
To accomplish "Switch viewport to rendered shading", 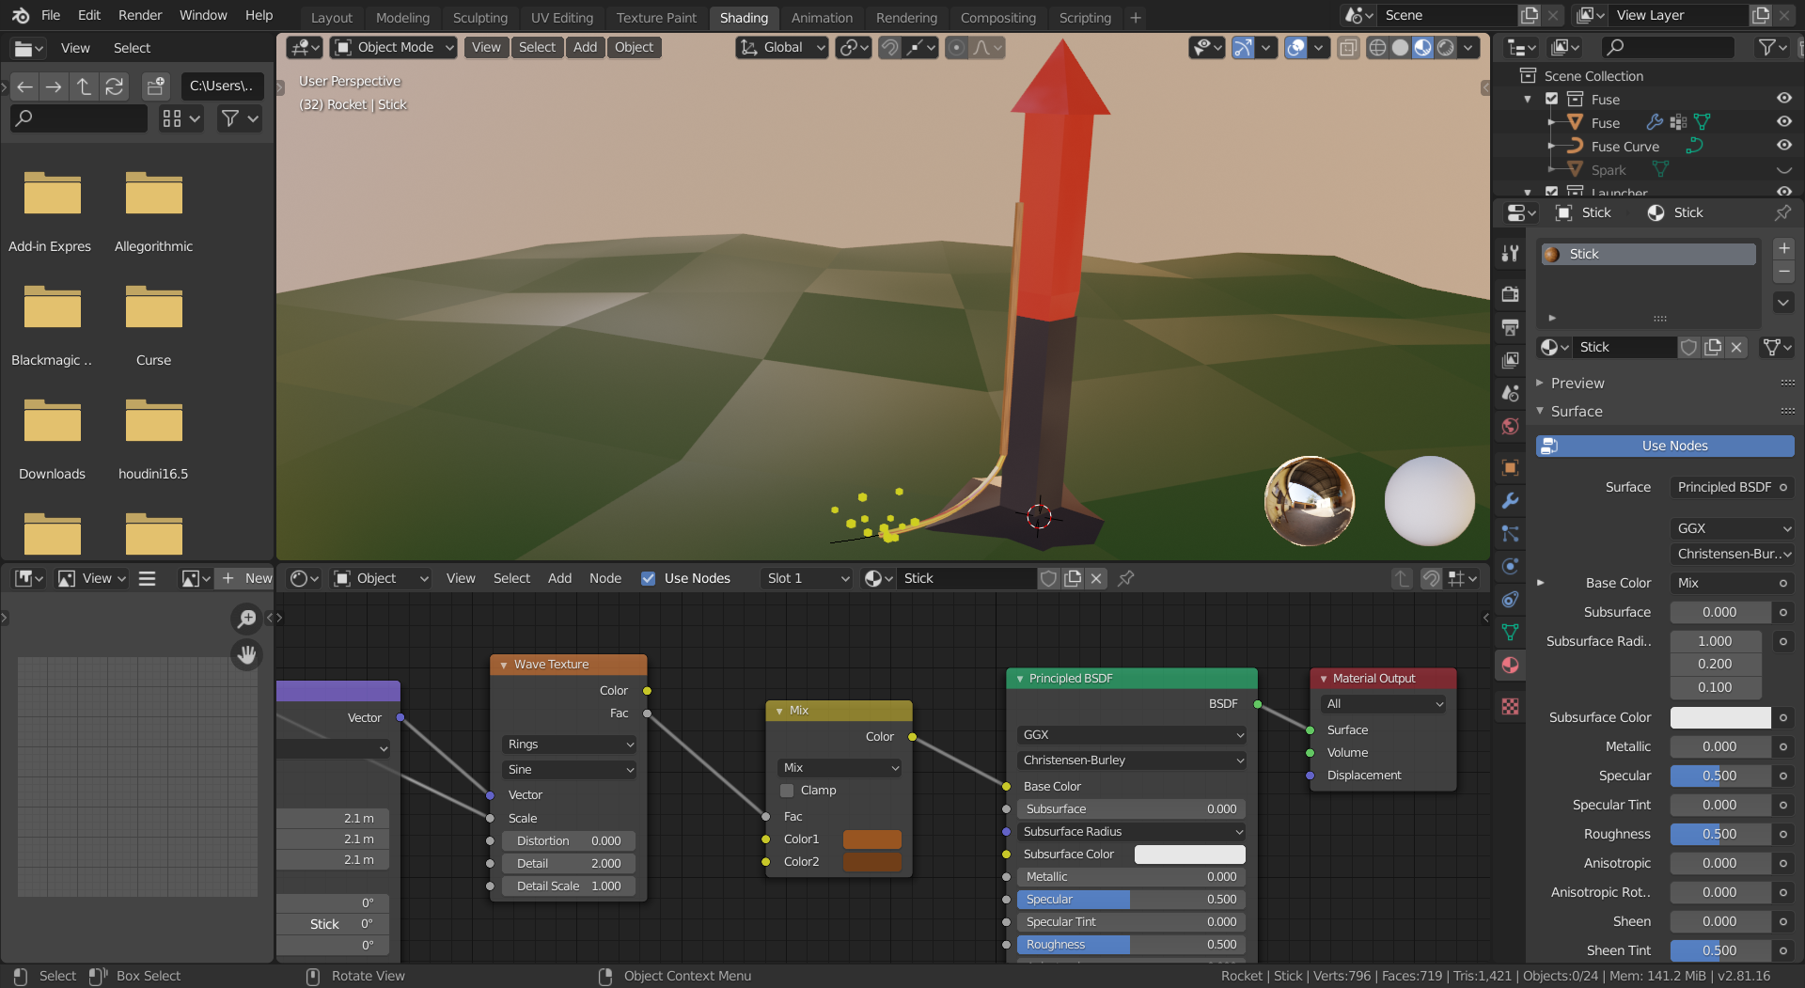I will pos(1446,47).
